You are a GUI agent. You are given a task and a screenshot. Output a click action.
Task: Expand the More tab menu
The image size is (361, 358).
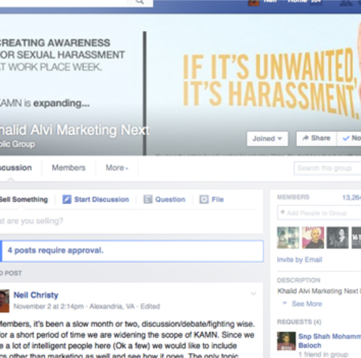coord(117,168)
